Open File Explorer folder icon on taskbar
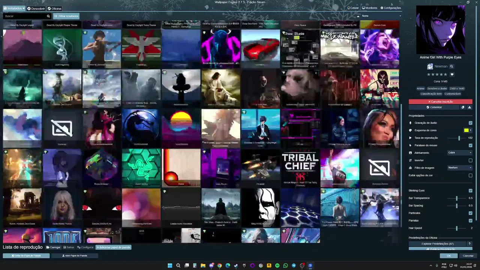Viewport: 480px width, 270px height. tap(203, 265)
